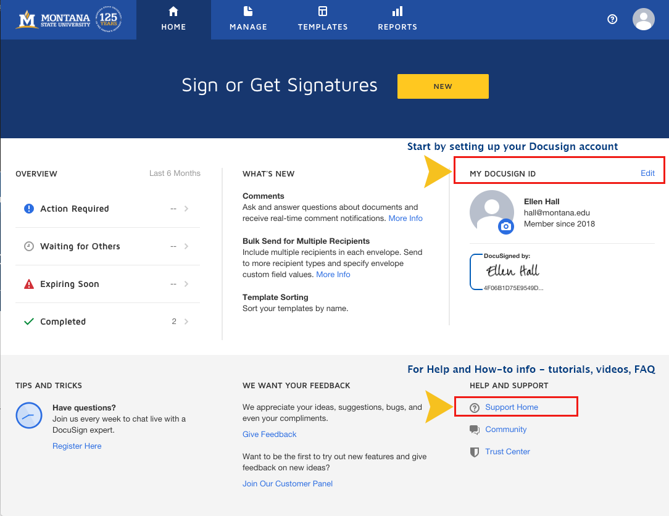Click the hall@montana.edu email text

point(557,212)
